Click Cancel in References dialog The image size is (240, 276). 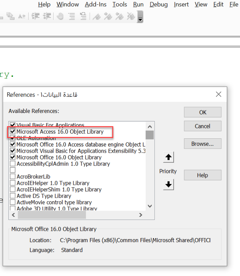(203, 126)
